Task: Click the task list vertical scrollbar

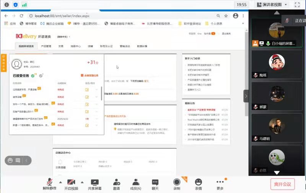Action: [101, 93]
